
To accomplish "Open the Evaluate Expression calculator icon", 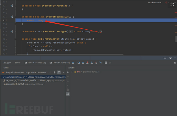I will [x=106, y=63].
